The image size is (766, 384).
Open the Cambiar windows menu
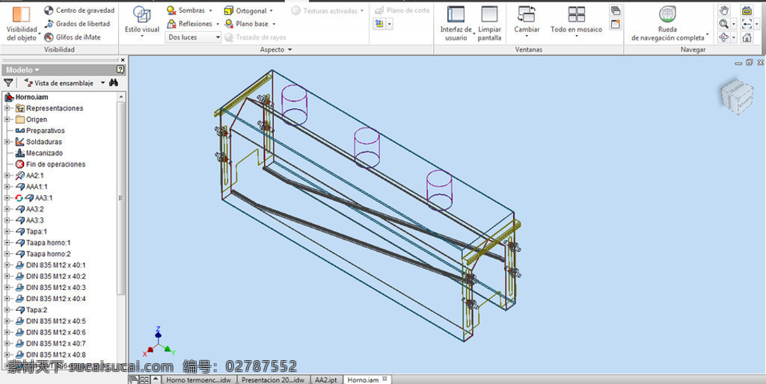[x=527, y=22]
